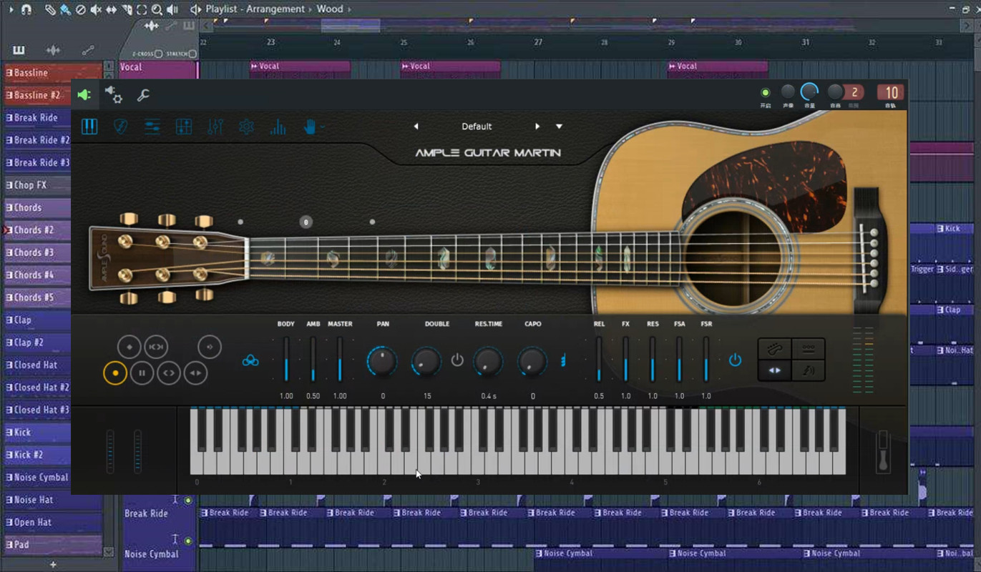The height and width of the screenshot is (572, 981).
Task: Toggle the green plugin enable LED
Action: (x=766, y=92)
